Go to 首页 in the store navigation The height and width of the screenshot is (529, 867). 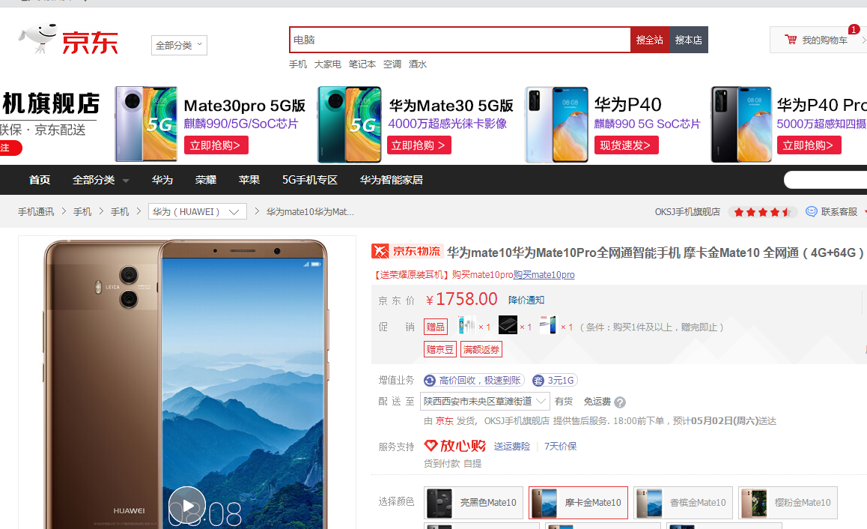[x=40, y=180]
